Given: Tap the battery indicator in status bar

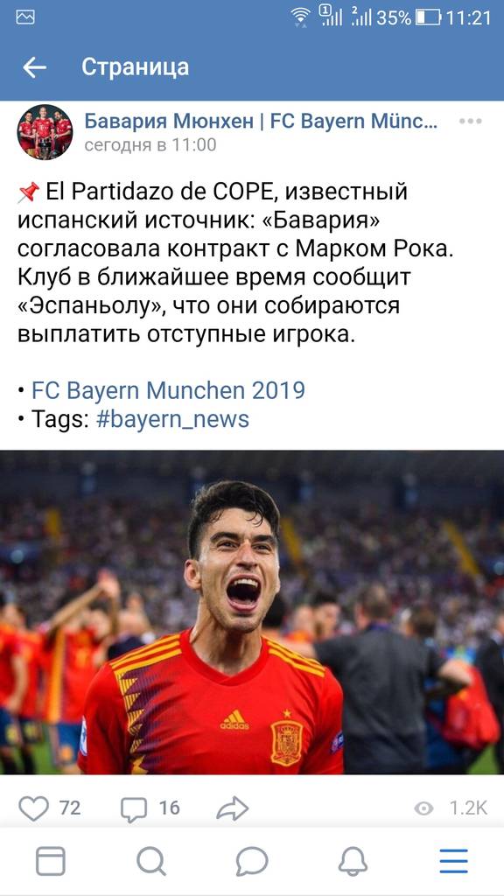Looking at the screenshot, I should tap(428, 17).
